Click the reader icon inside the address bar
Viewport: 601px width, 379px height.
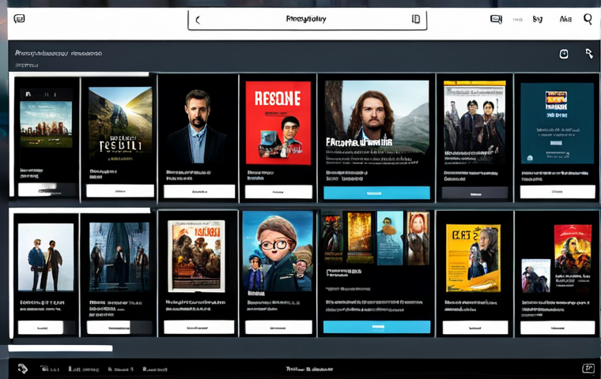coord(416,19)
